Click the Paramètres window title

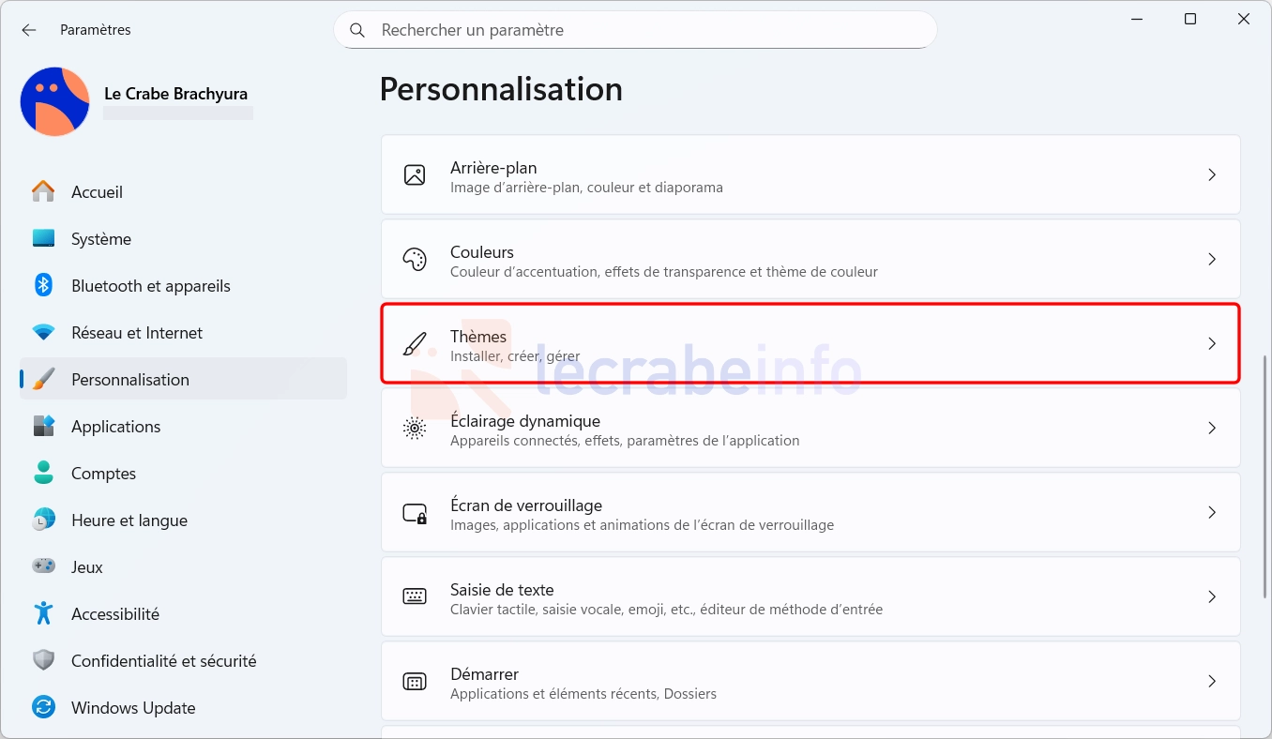pos(96,30)
